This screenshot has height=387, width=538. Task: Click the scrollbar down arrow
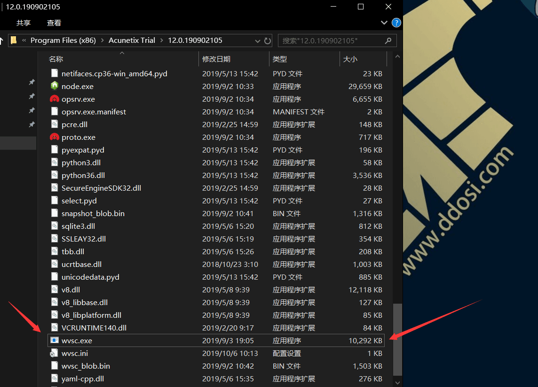(x=397, y=383)
